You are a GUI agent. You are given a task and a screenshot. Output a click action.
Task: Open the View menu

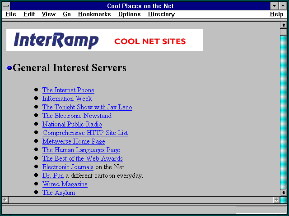coord(49,14)
